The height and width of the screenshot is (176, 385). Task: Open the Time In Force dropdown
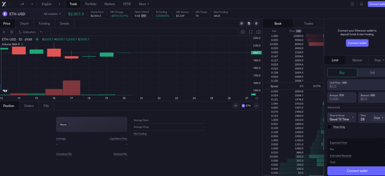click(342, 118)
